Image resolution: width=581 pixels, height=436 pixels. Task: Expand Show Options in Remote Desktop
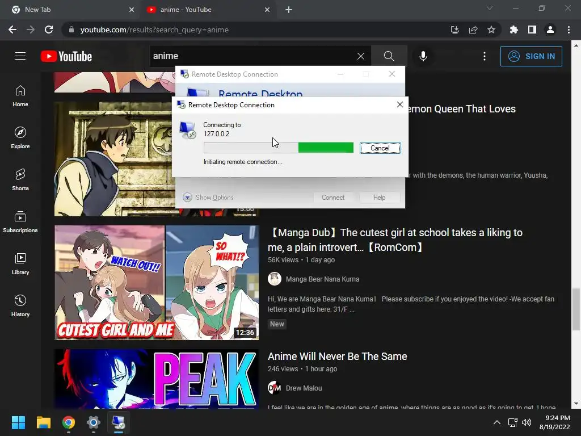[208, 197]
